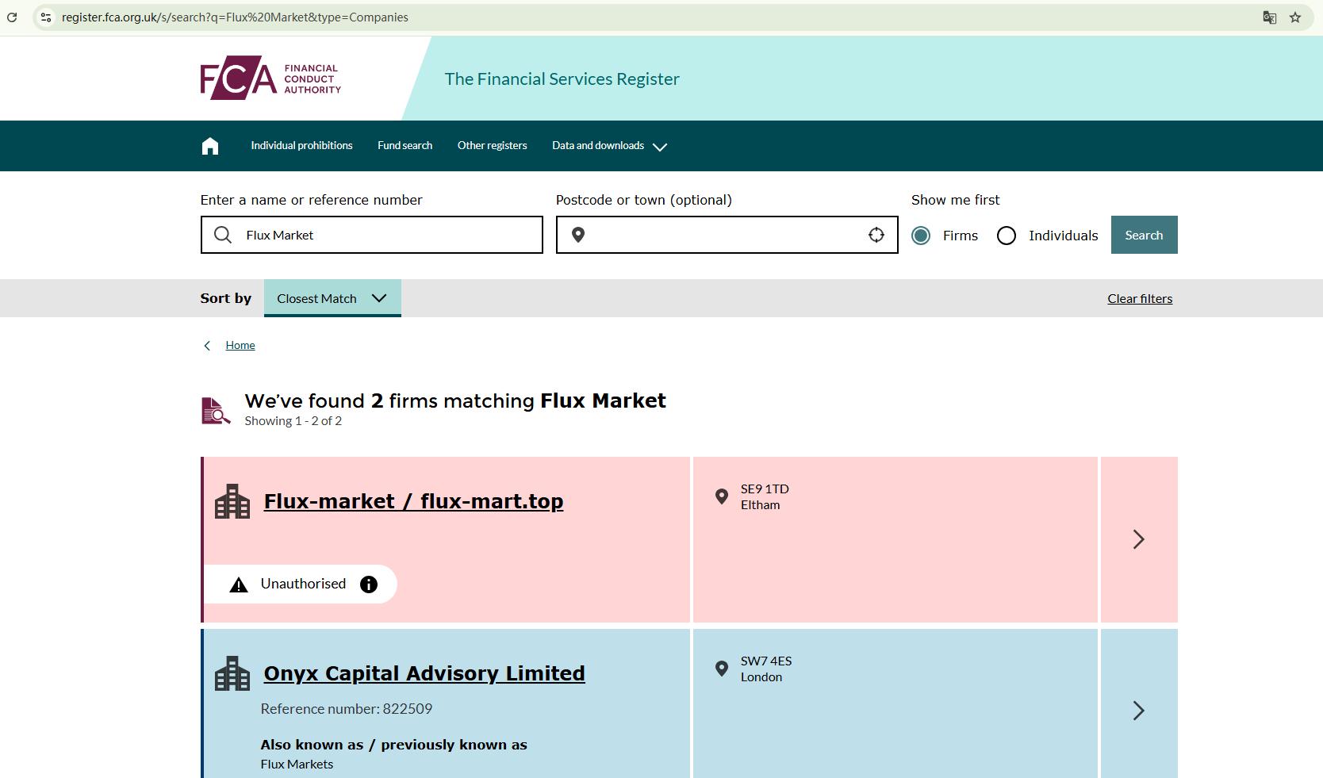Click the 'Show me first' label
The image size is (1323, 778).
pyautogui.click(x=955, y=200)
